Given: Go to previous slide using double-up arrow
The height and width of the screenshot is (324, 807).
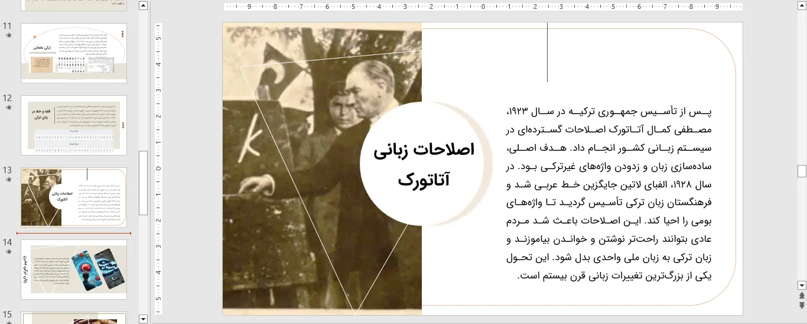Looking at the screenshot, I should coord(802,295).
